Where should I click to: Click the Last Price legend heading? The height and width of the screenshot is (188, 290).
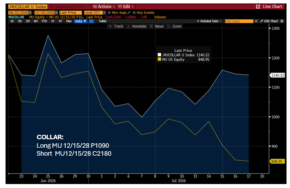[x=183, y=50]
